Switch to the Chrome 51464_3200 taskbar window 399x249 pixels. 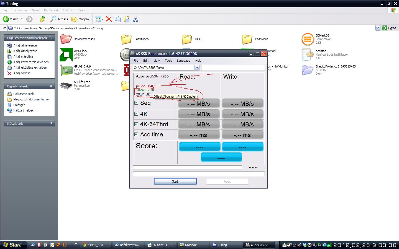96,245
